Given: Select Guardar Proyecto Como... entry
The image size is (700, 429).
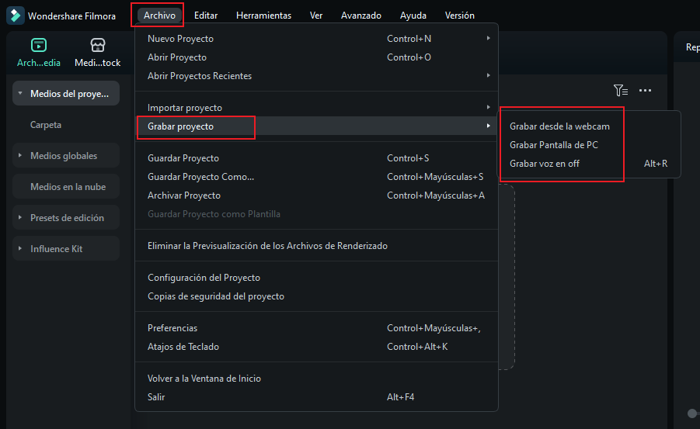Looking at the screenshot, I should coord(316,177).
